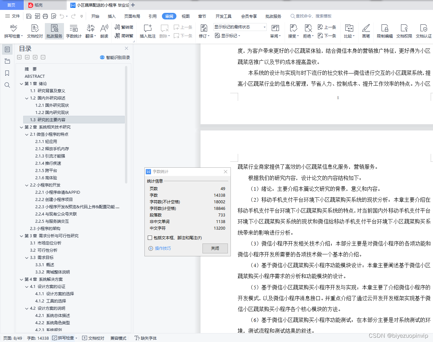The image size is (433, 342).
Task: Click 字数: 14338 in status bar
Action: coord(38,338)
